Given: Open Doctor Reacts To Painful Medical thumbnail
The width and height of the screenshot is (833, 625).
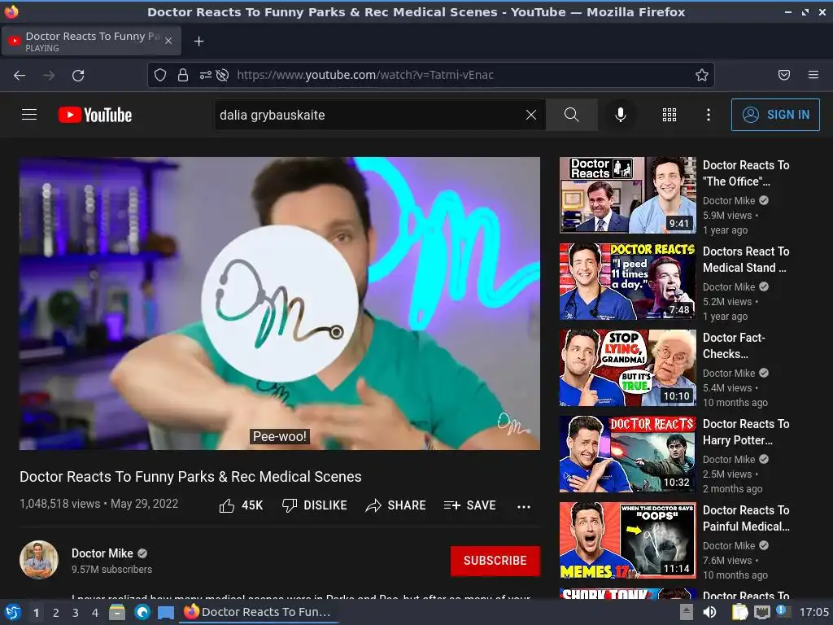Looking at the screenshot, I should click(x=627, y=540).
